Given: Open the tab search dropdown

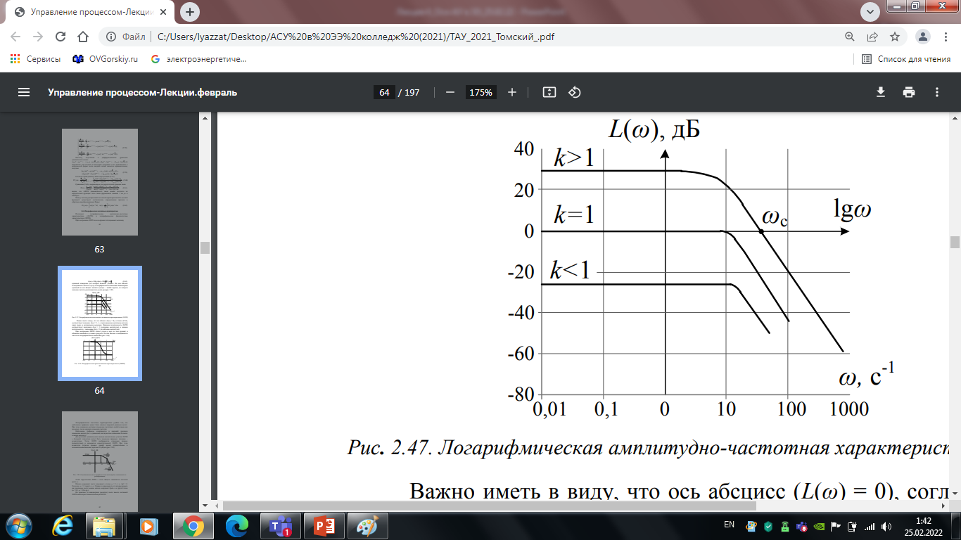Looking at the screenshot, I should tap(870, 12).
